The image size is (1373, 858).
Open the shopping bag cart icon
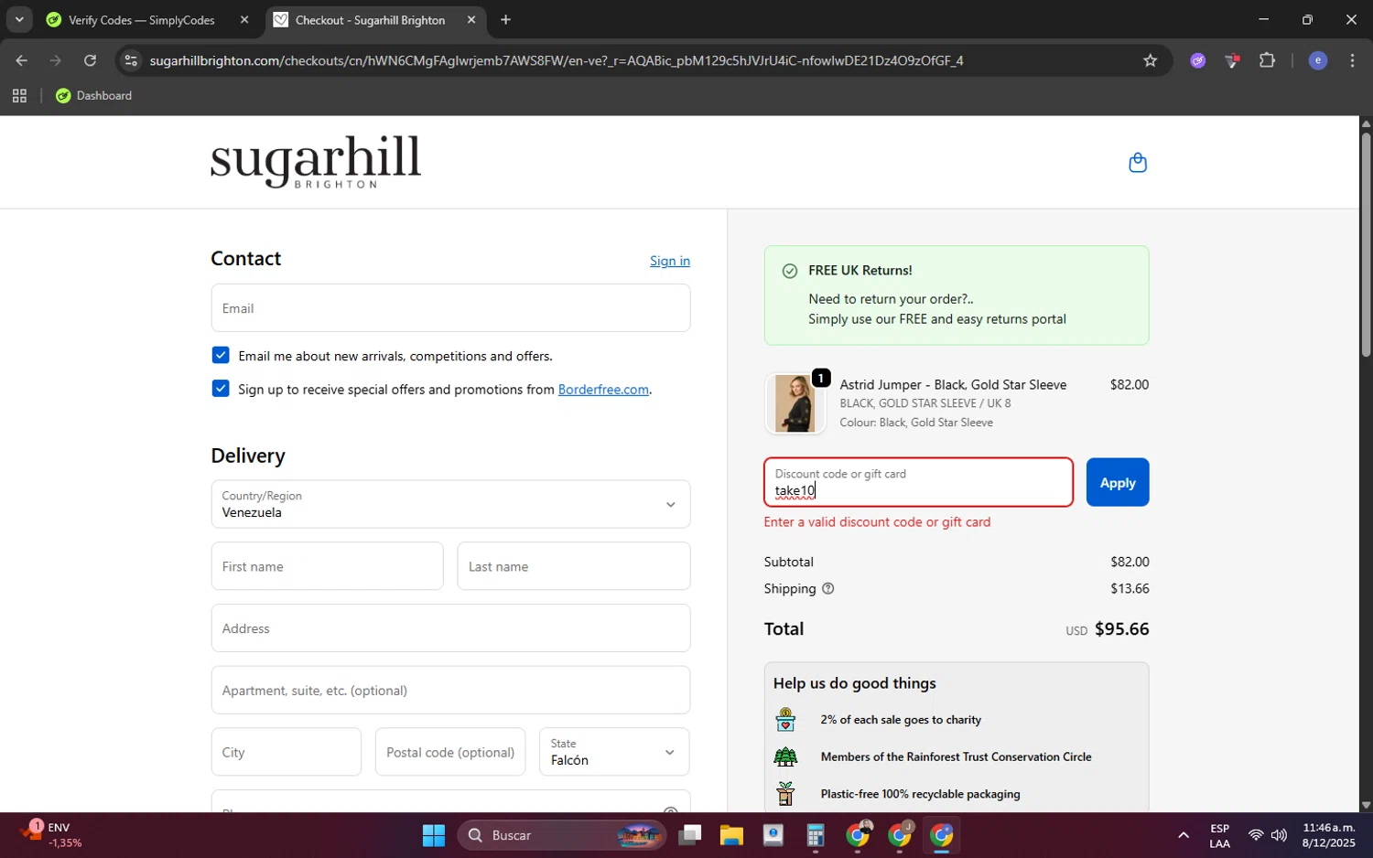(1138, 163)
